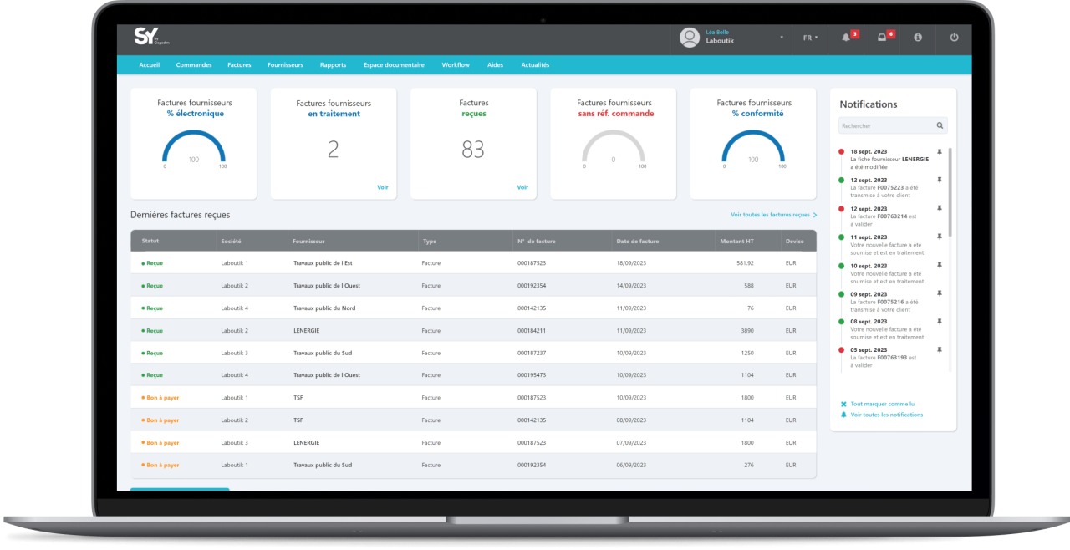Pin the 11 sept. 2023 notification
Screen dimensions: 1070x550
[x=939, y=237]
